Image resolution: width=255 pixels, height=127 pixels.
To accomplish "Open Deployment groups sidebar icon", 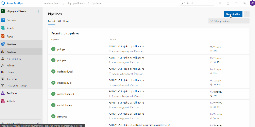I will (x=3, y=86).
